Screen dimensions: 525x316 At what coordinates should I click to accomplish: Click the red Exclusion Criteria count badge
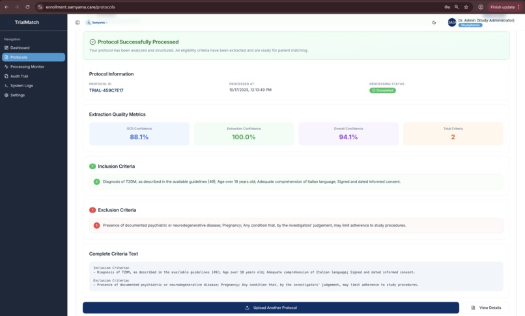coord(92,210)
